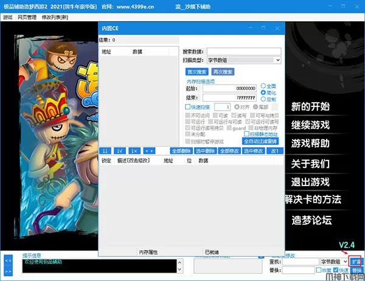Open the 修改列表[新] menu
The height and width of the screenshot is (281, 365).
55,17
